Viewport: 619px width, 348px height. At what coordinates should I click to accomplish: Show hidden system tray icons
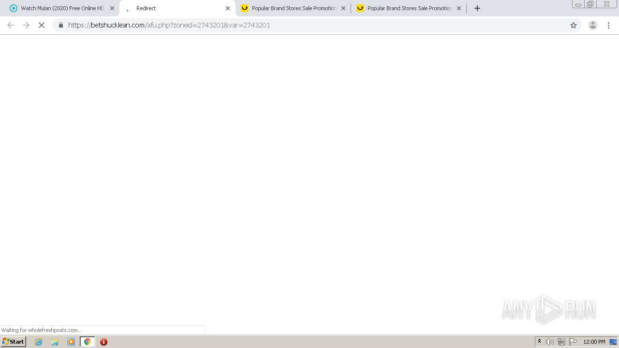click(539, 342)
